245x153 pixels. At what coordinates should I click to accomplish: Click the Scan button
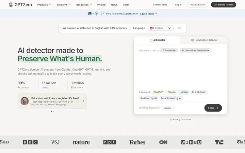coord(213,108)
